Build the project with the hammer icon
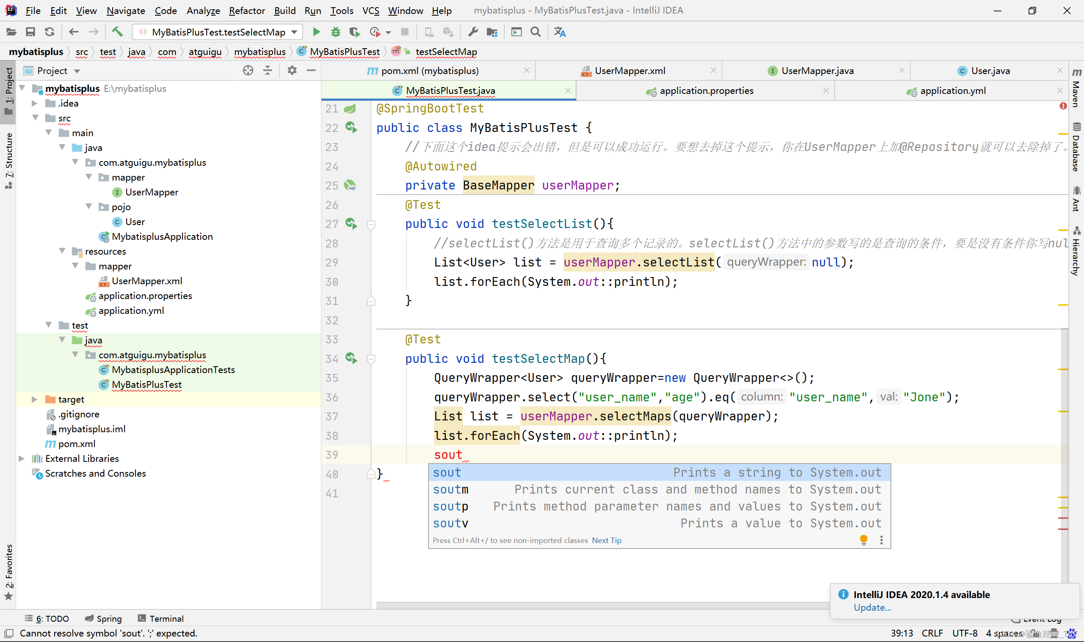This screenshot has width=1084, height=642. click(117, 32)
